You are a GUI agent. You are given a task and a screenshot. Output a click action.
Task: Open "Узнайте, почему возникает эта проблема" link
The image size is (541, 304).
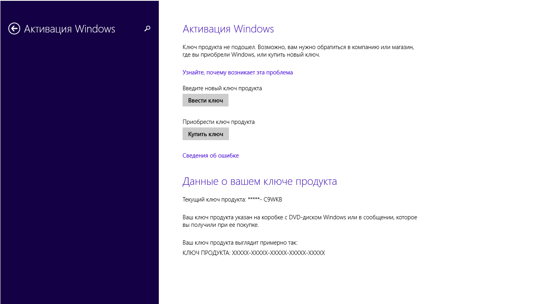(x=238, y=72)
